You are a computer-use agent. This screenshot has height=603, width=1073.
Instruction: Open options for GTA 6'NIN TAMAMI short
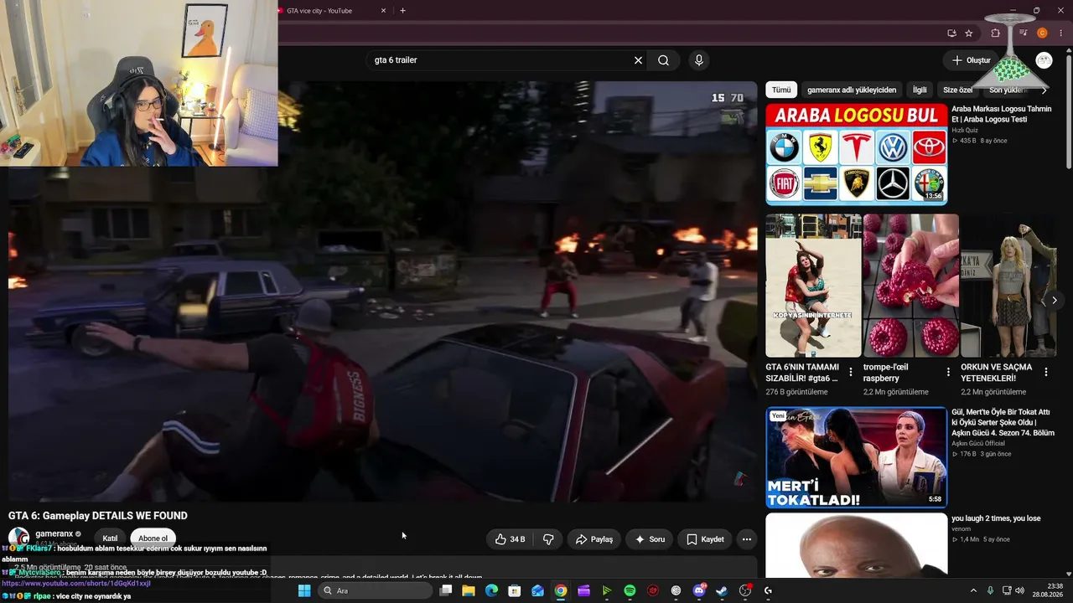click(851, 372)
